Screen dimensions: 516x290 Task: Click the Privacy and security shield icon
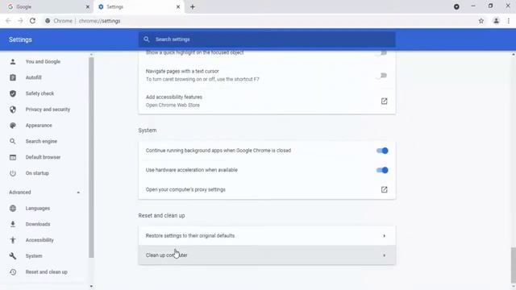(x=13, y=110)
